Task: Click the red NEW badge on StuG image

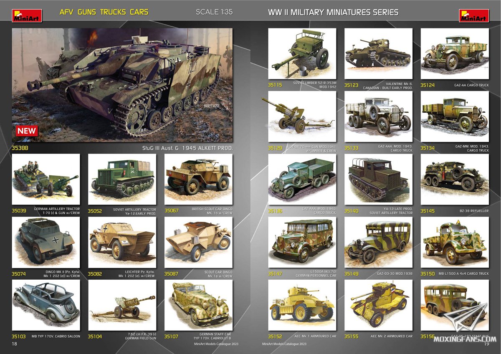Action: pos(27,131)
